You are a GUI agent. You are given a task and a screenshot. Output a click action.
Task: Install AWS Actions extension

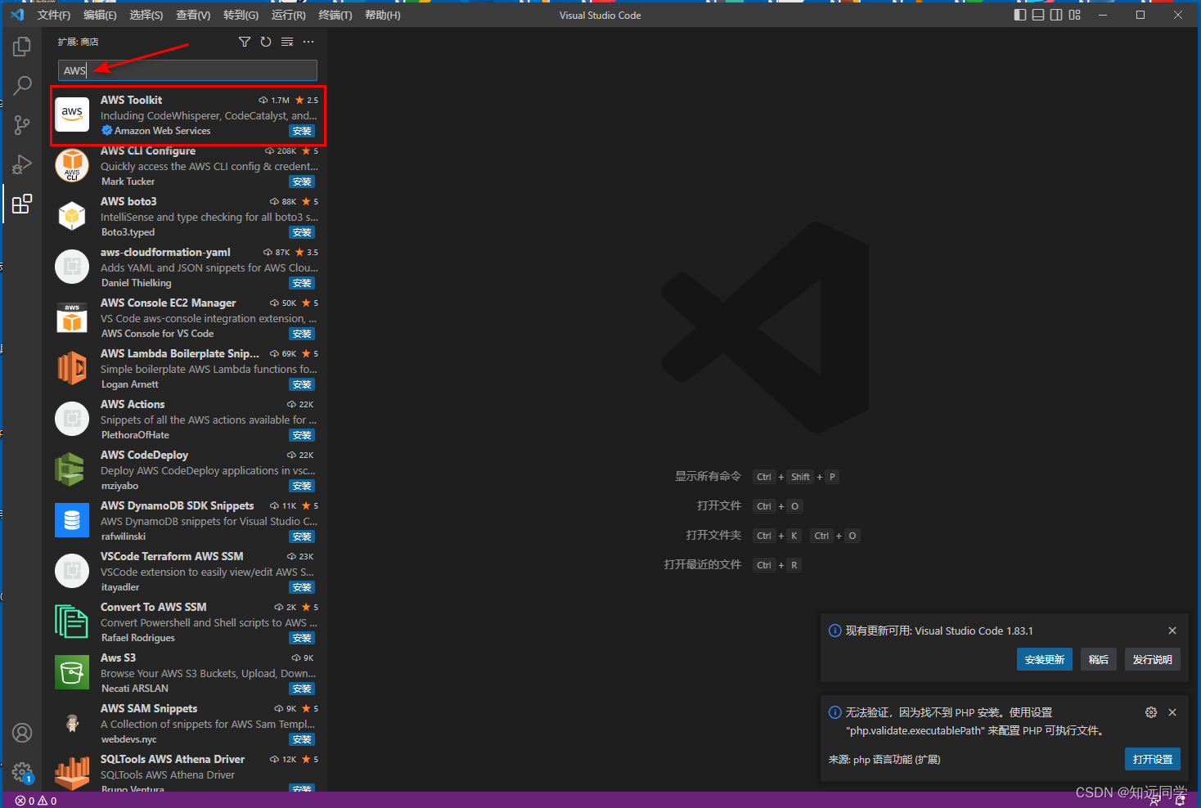point(302,435)
